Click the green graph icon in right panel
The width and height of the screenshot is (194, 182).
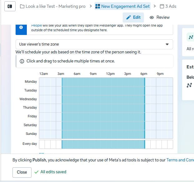(191, 37)
